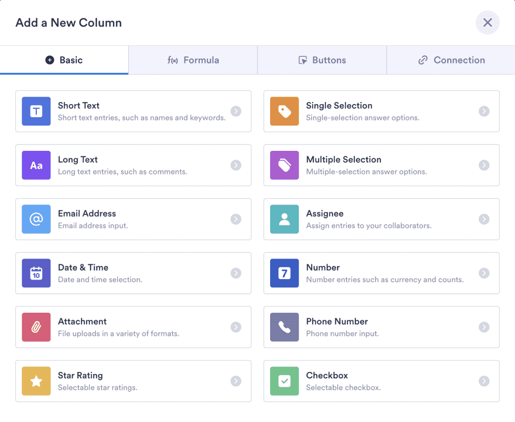Screen dimensions: 515x422
Task: Click the Short Text 'T' icon
Action: 36,111
